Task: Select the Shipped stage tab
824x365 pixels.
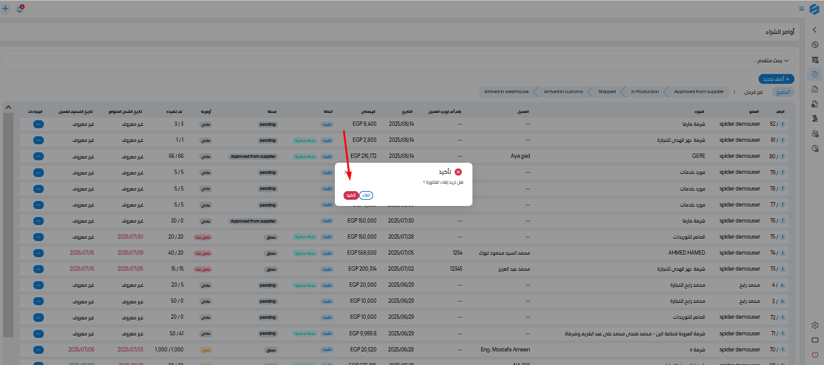Action: pos(607,91)
